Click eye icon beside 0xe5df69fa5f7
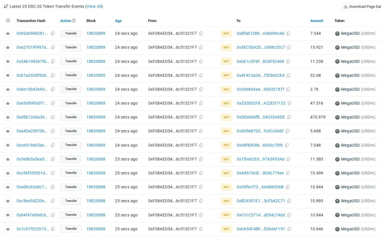Viewport: 381px width, 237px height. pos(8,103)
